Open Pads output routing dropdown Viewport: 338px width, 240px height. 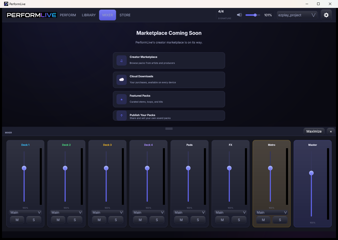click(190, 212)
